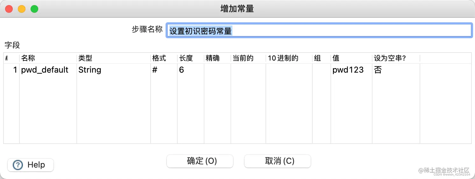Screen dimensions: 475x179
Task: Minimize the window with the yellow button
Action: coord(22,9)
